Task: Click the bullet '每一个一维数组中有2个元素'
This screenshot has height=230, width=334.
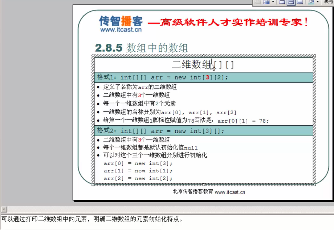Action: [x=139, y=104]
